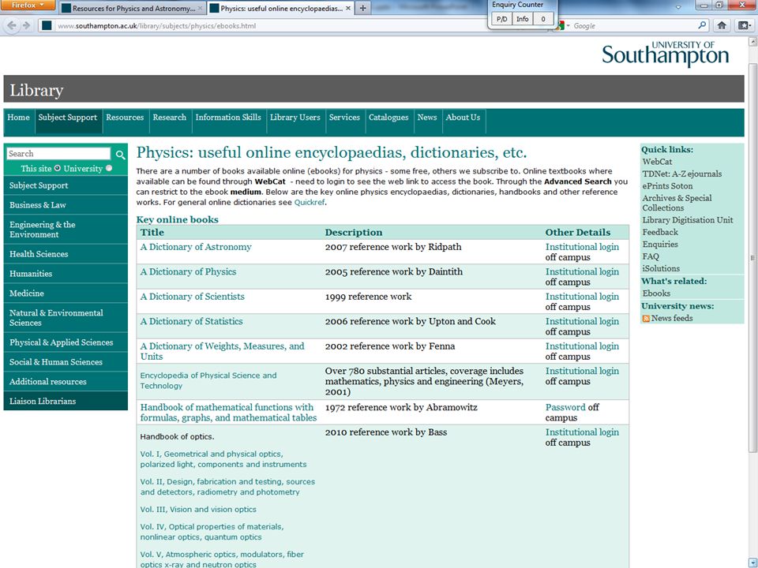758x568 pixels.
Task: Open a new tab with plus button
Action: click(x=362, y=8)
